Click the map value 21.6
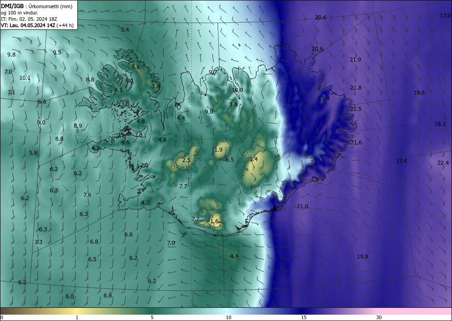 tap(356, 142)
